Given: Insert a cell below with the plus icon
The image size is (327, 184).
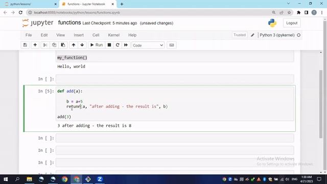Looking at the screenshot, I should coord(35,45).
